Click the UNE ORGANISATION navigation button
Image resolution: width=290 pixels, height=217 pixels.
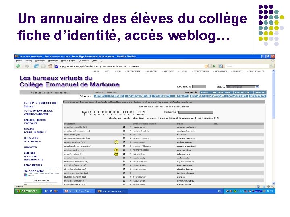pyautogui.click(x=138, y=96)
